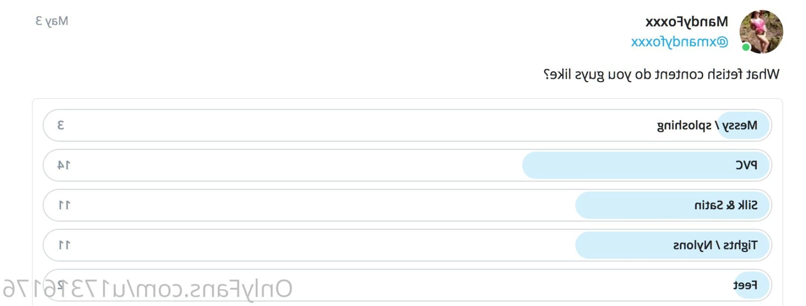
Task: Click the 3 vote count for Messy
Action: click(x=61, y=125)
